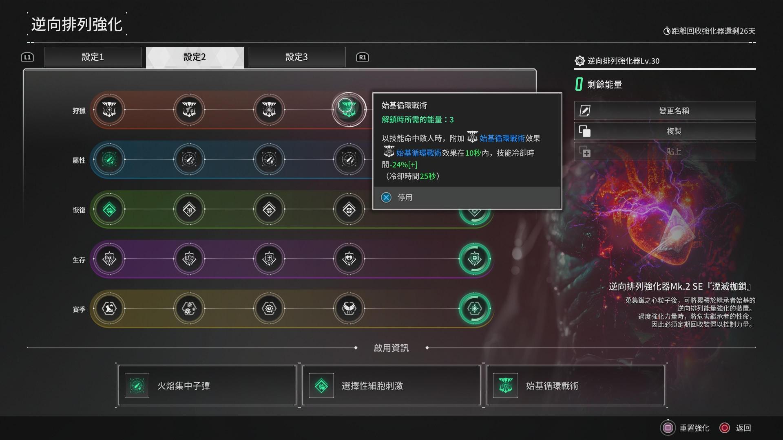The width and height of the screenshot is (783, 440).
Task: Select the fourth node in the 屬性 row
Action: click(x=349, y=159)
